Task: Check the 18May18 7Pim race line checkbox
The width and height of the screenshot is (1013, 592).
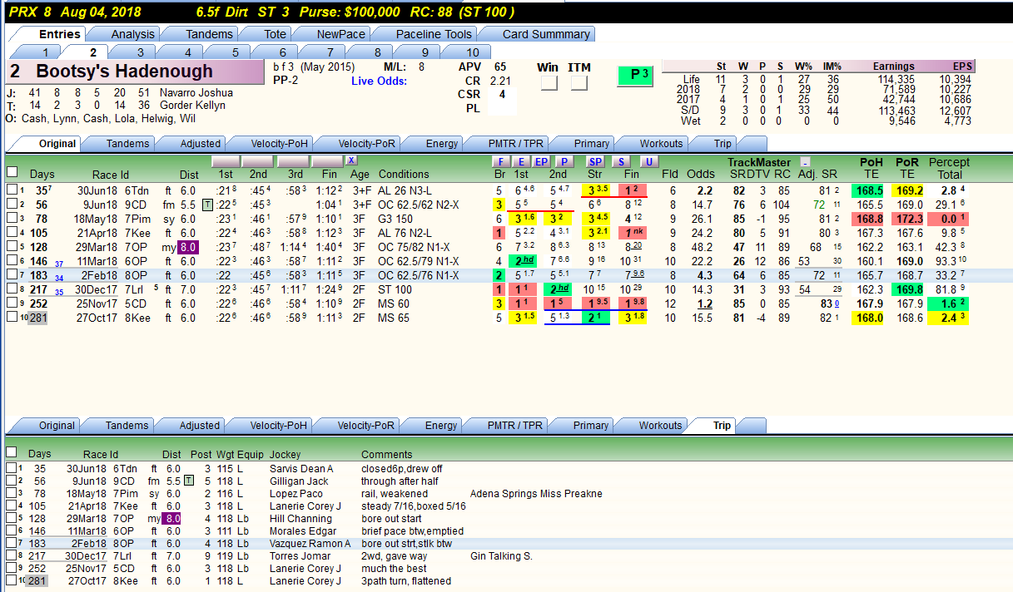Action: (11, 218)
